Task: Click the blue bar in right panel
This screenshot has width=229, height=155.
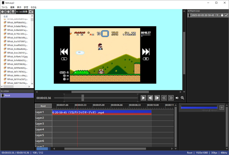Action: (x=199, y=108)
